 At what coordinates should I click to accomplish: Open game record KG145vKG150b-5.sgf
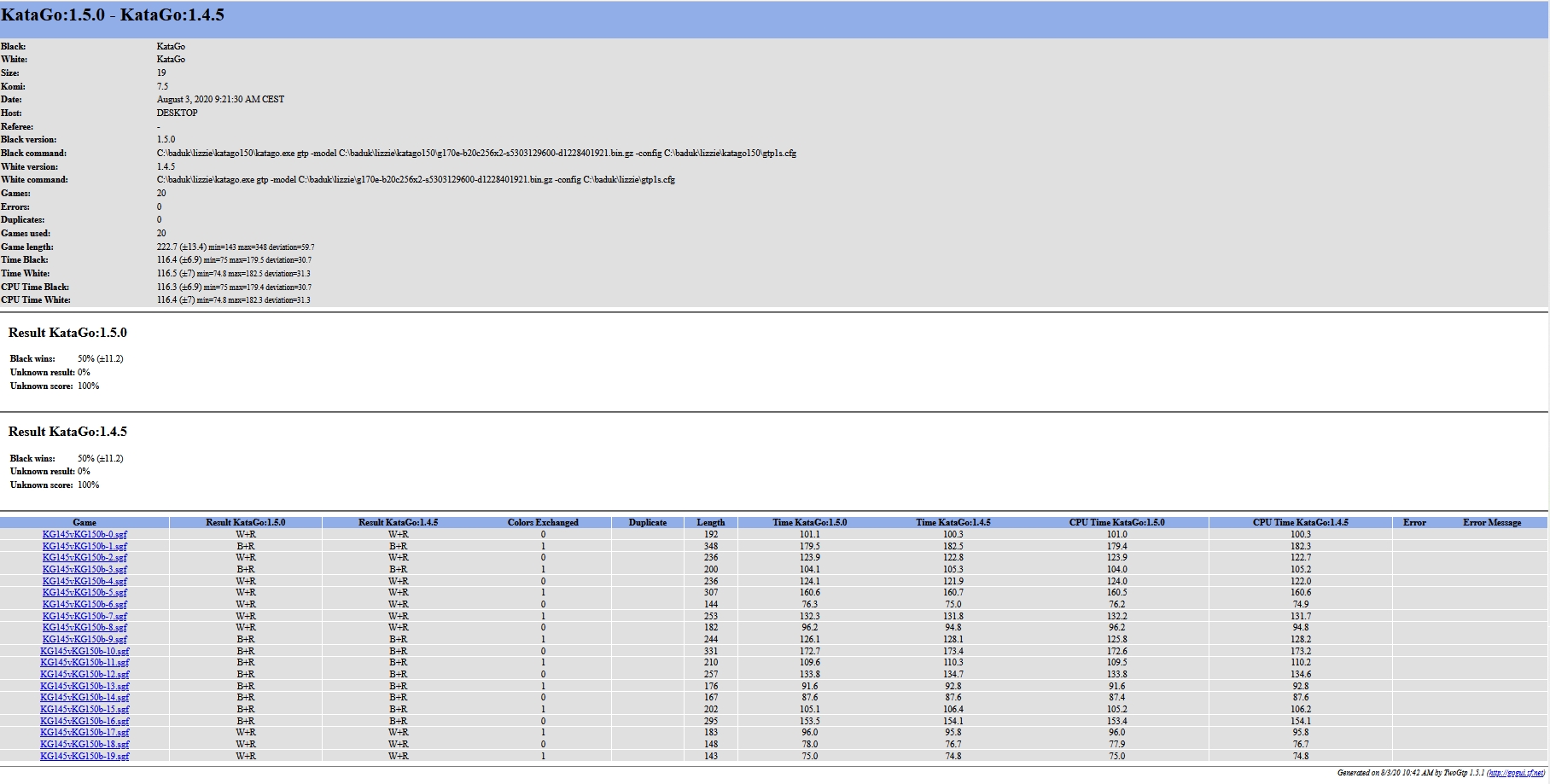point(84,593)
